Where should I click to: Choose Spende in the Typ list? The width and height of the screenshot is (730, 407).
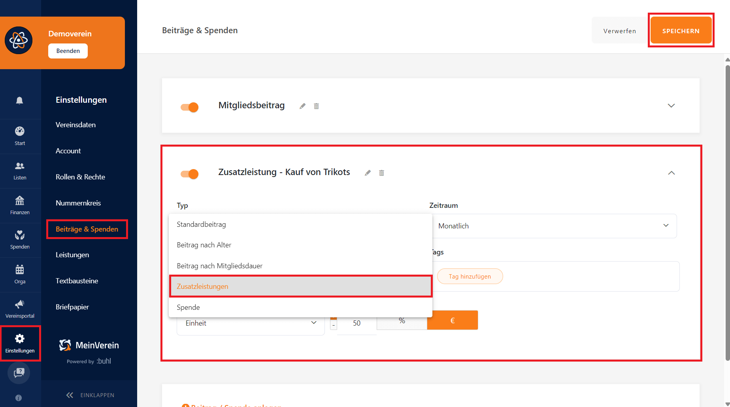point(300,307)
